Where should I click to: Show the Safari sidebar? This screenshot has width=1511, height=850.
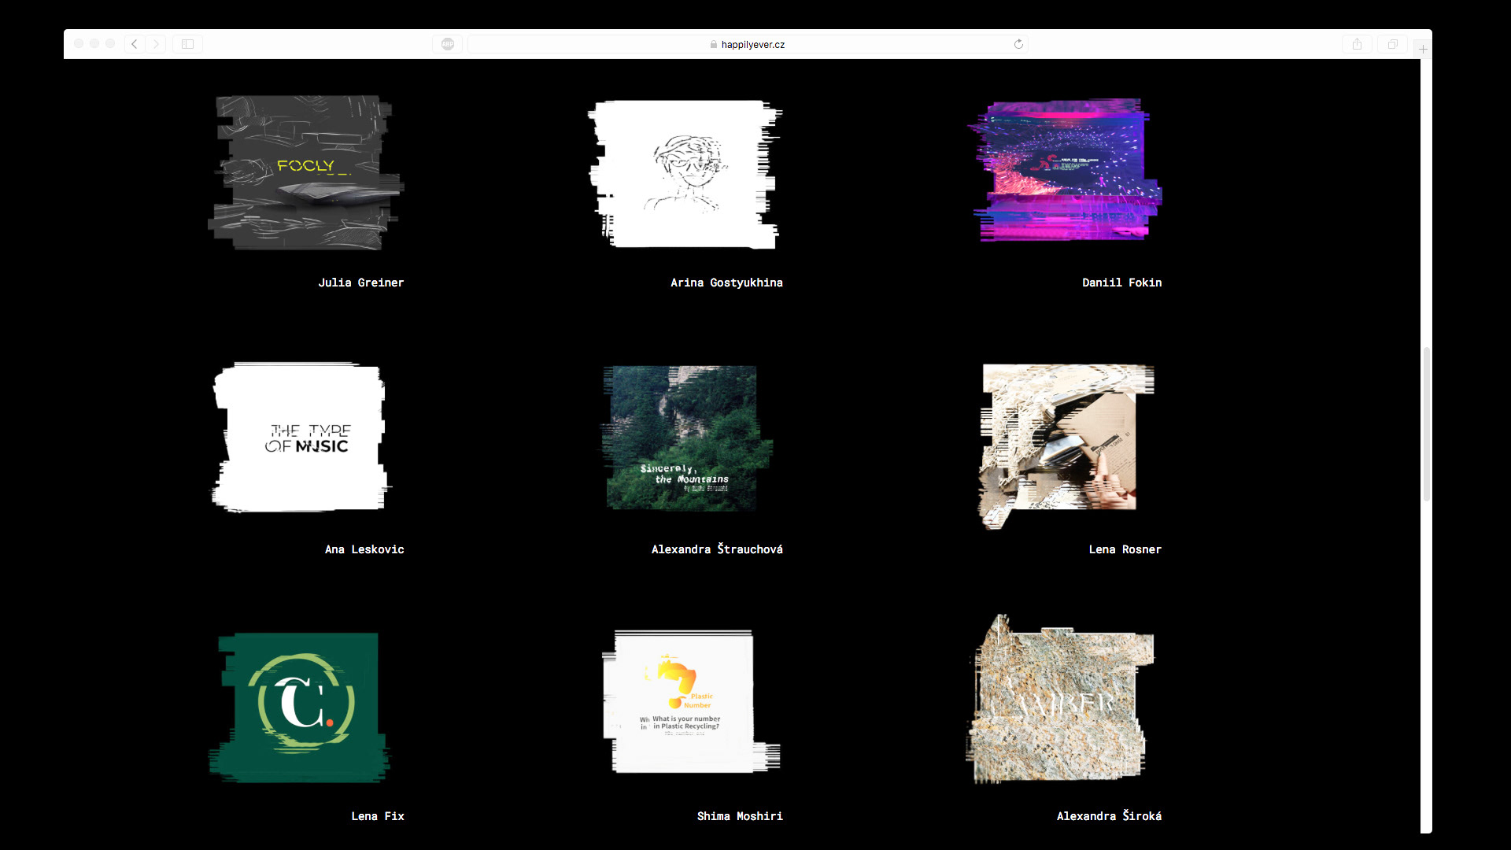point(187,44)
